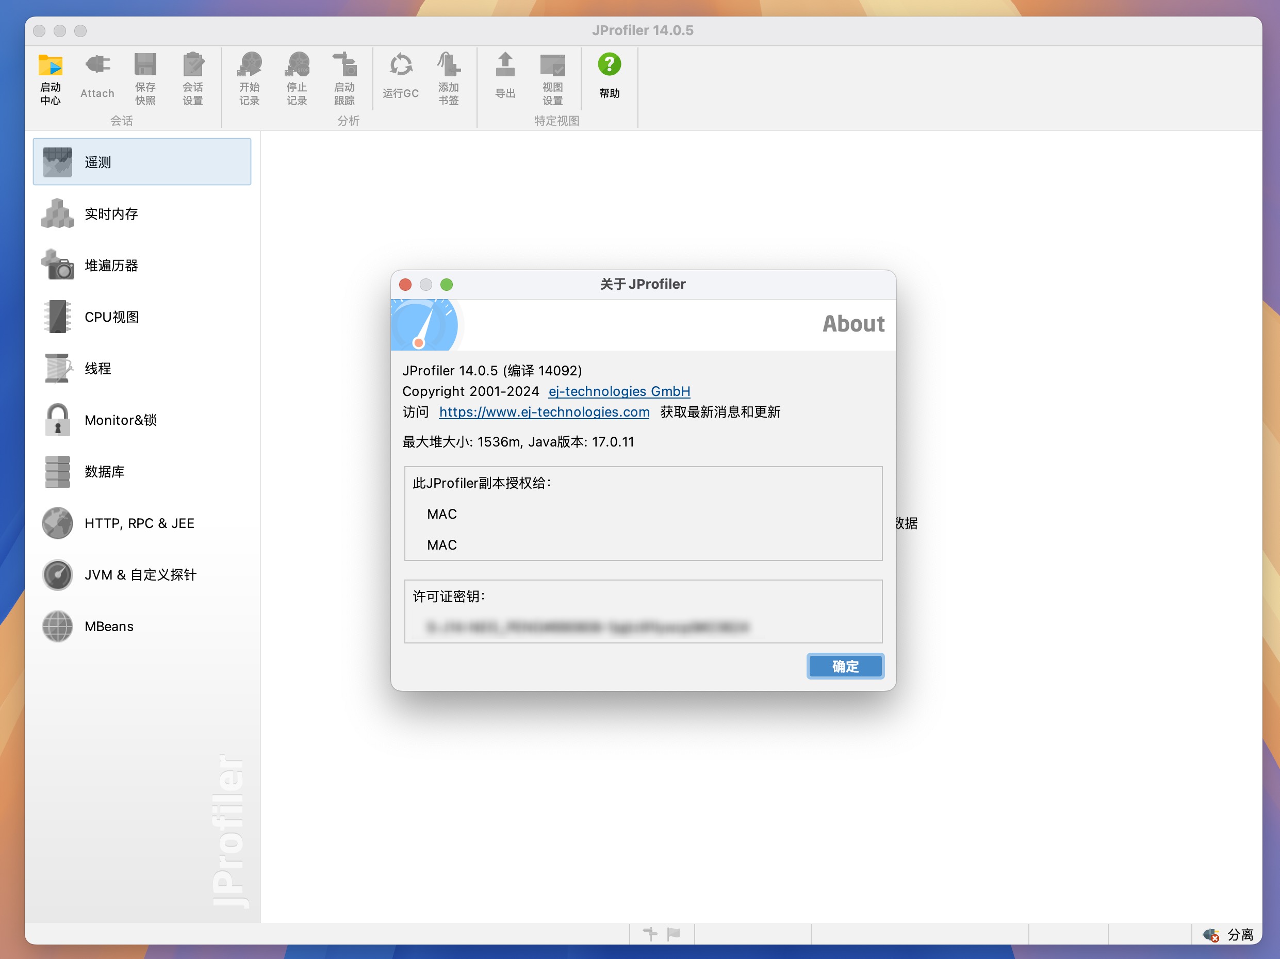The height and width of the screenshot is (959, 1280).
Task: Select the 遥测 telemetry section
Action: (x=142, y=162)
